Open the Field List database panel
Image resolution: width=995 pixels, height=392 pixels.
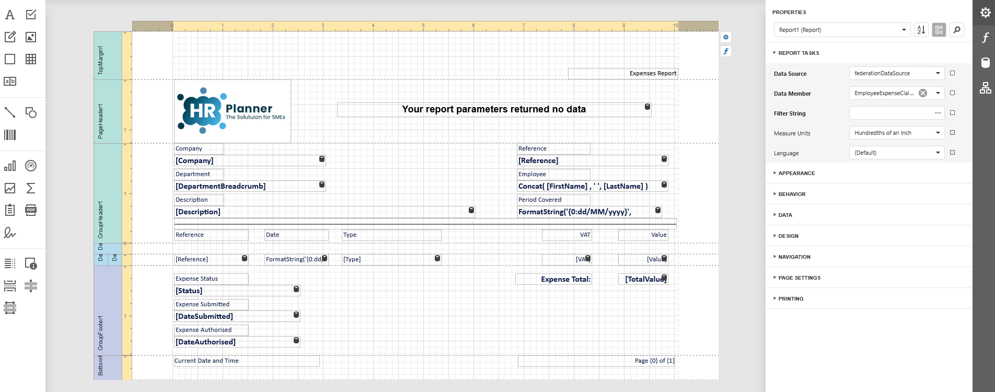985,63
